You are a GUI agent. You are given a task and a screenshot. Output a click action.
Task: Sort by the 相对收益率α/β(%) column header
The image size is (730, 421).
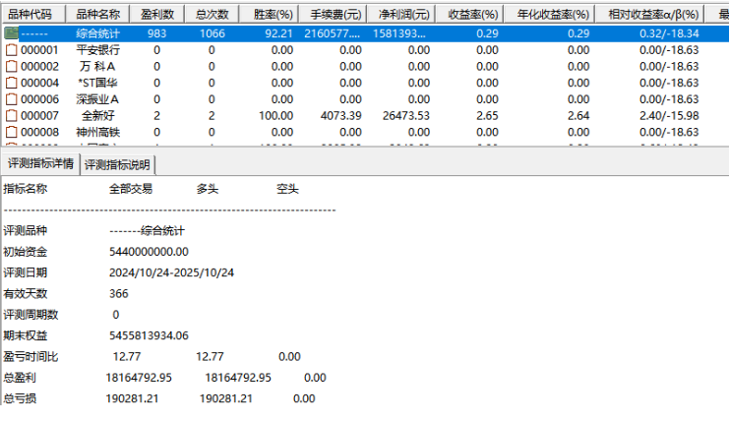[650, 15]
